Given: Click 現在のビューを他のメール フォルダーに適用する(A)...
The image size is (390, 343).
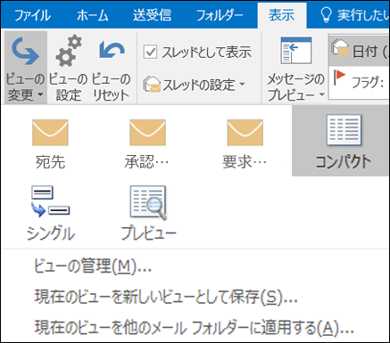Looking at the screenshot, I should (195, 327).
